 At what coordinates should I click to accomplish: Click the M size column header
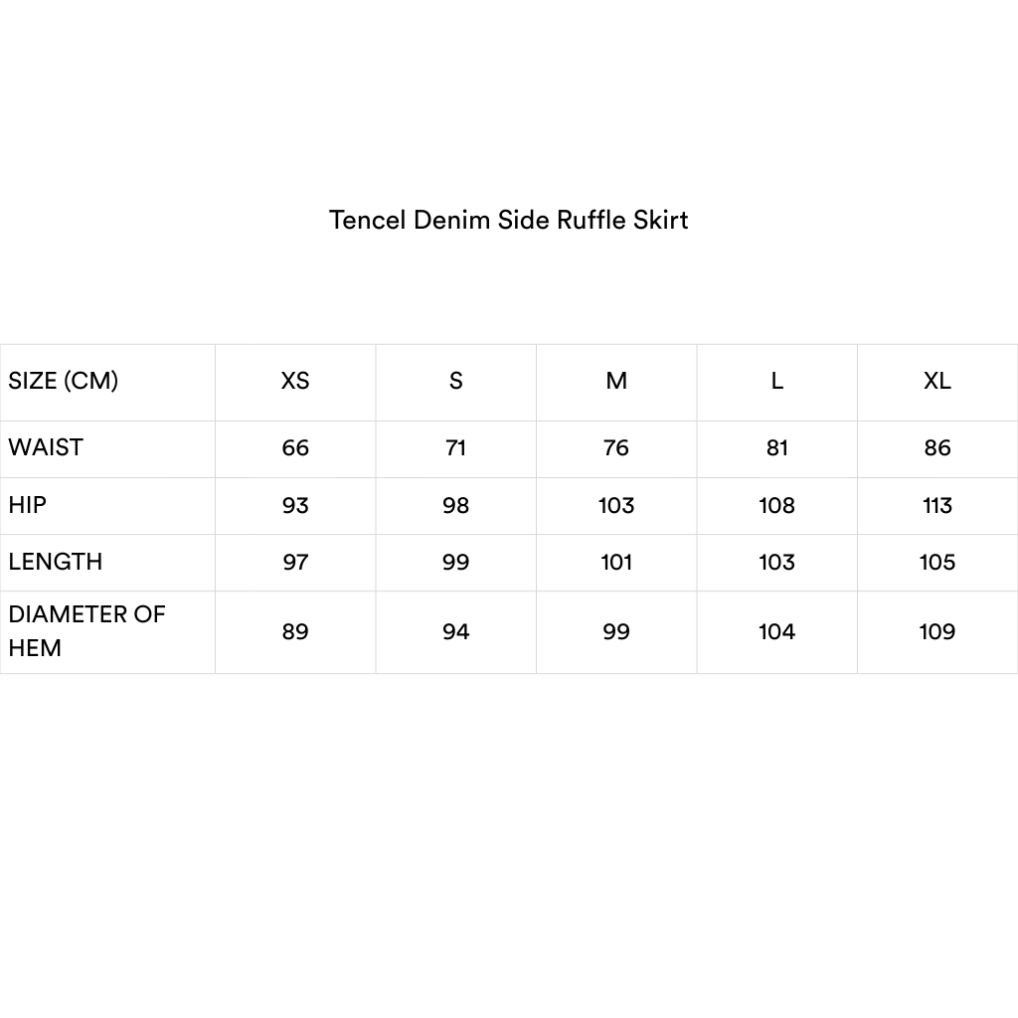click(616, 381)
